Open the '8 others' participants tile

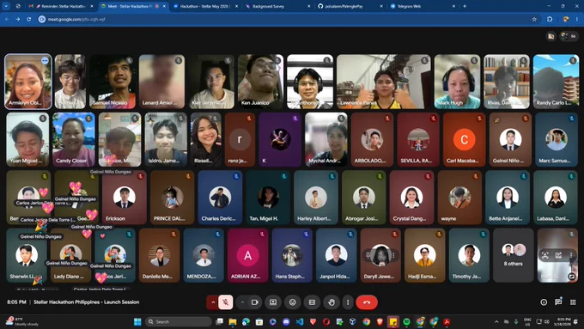(514, 255)
